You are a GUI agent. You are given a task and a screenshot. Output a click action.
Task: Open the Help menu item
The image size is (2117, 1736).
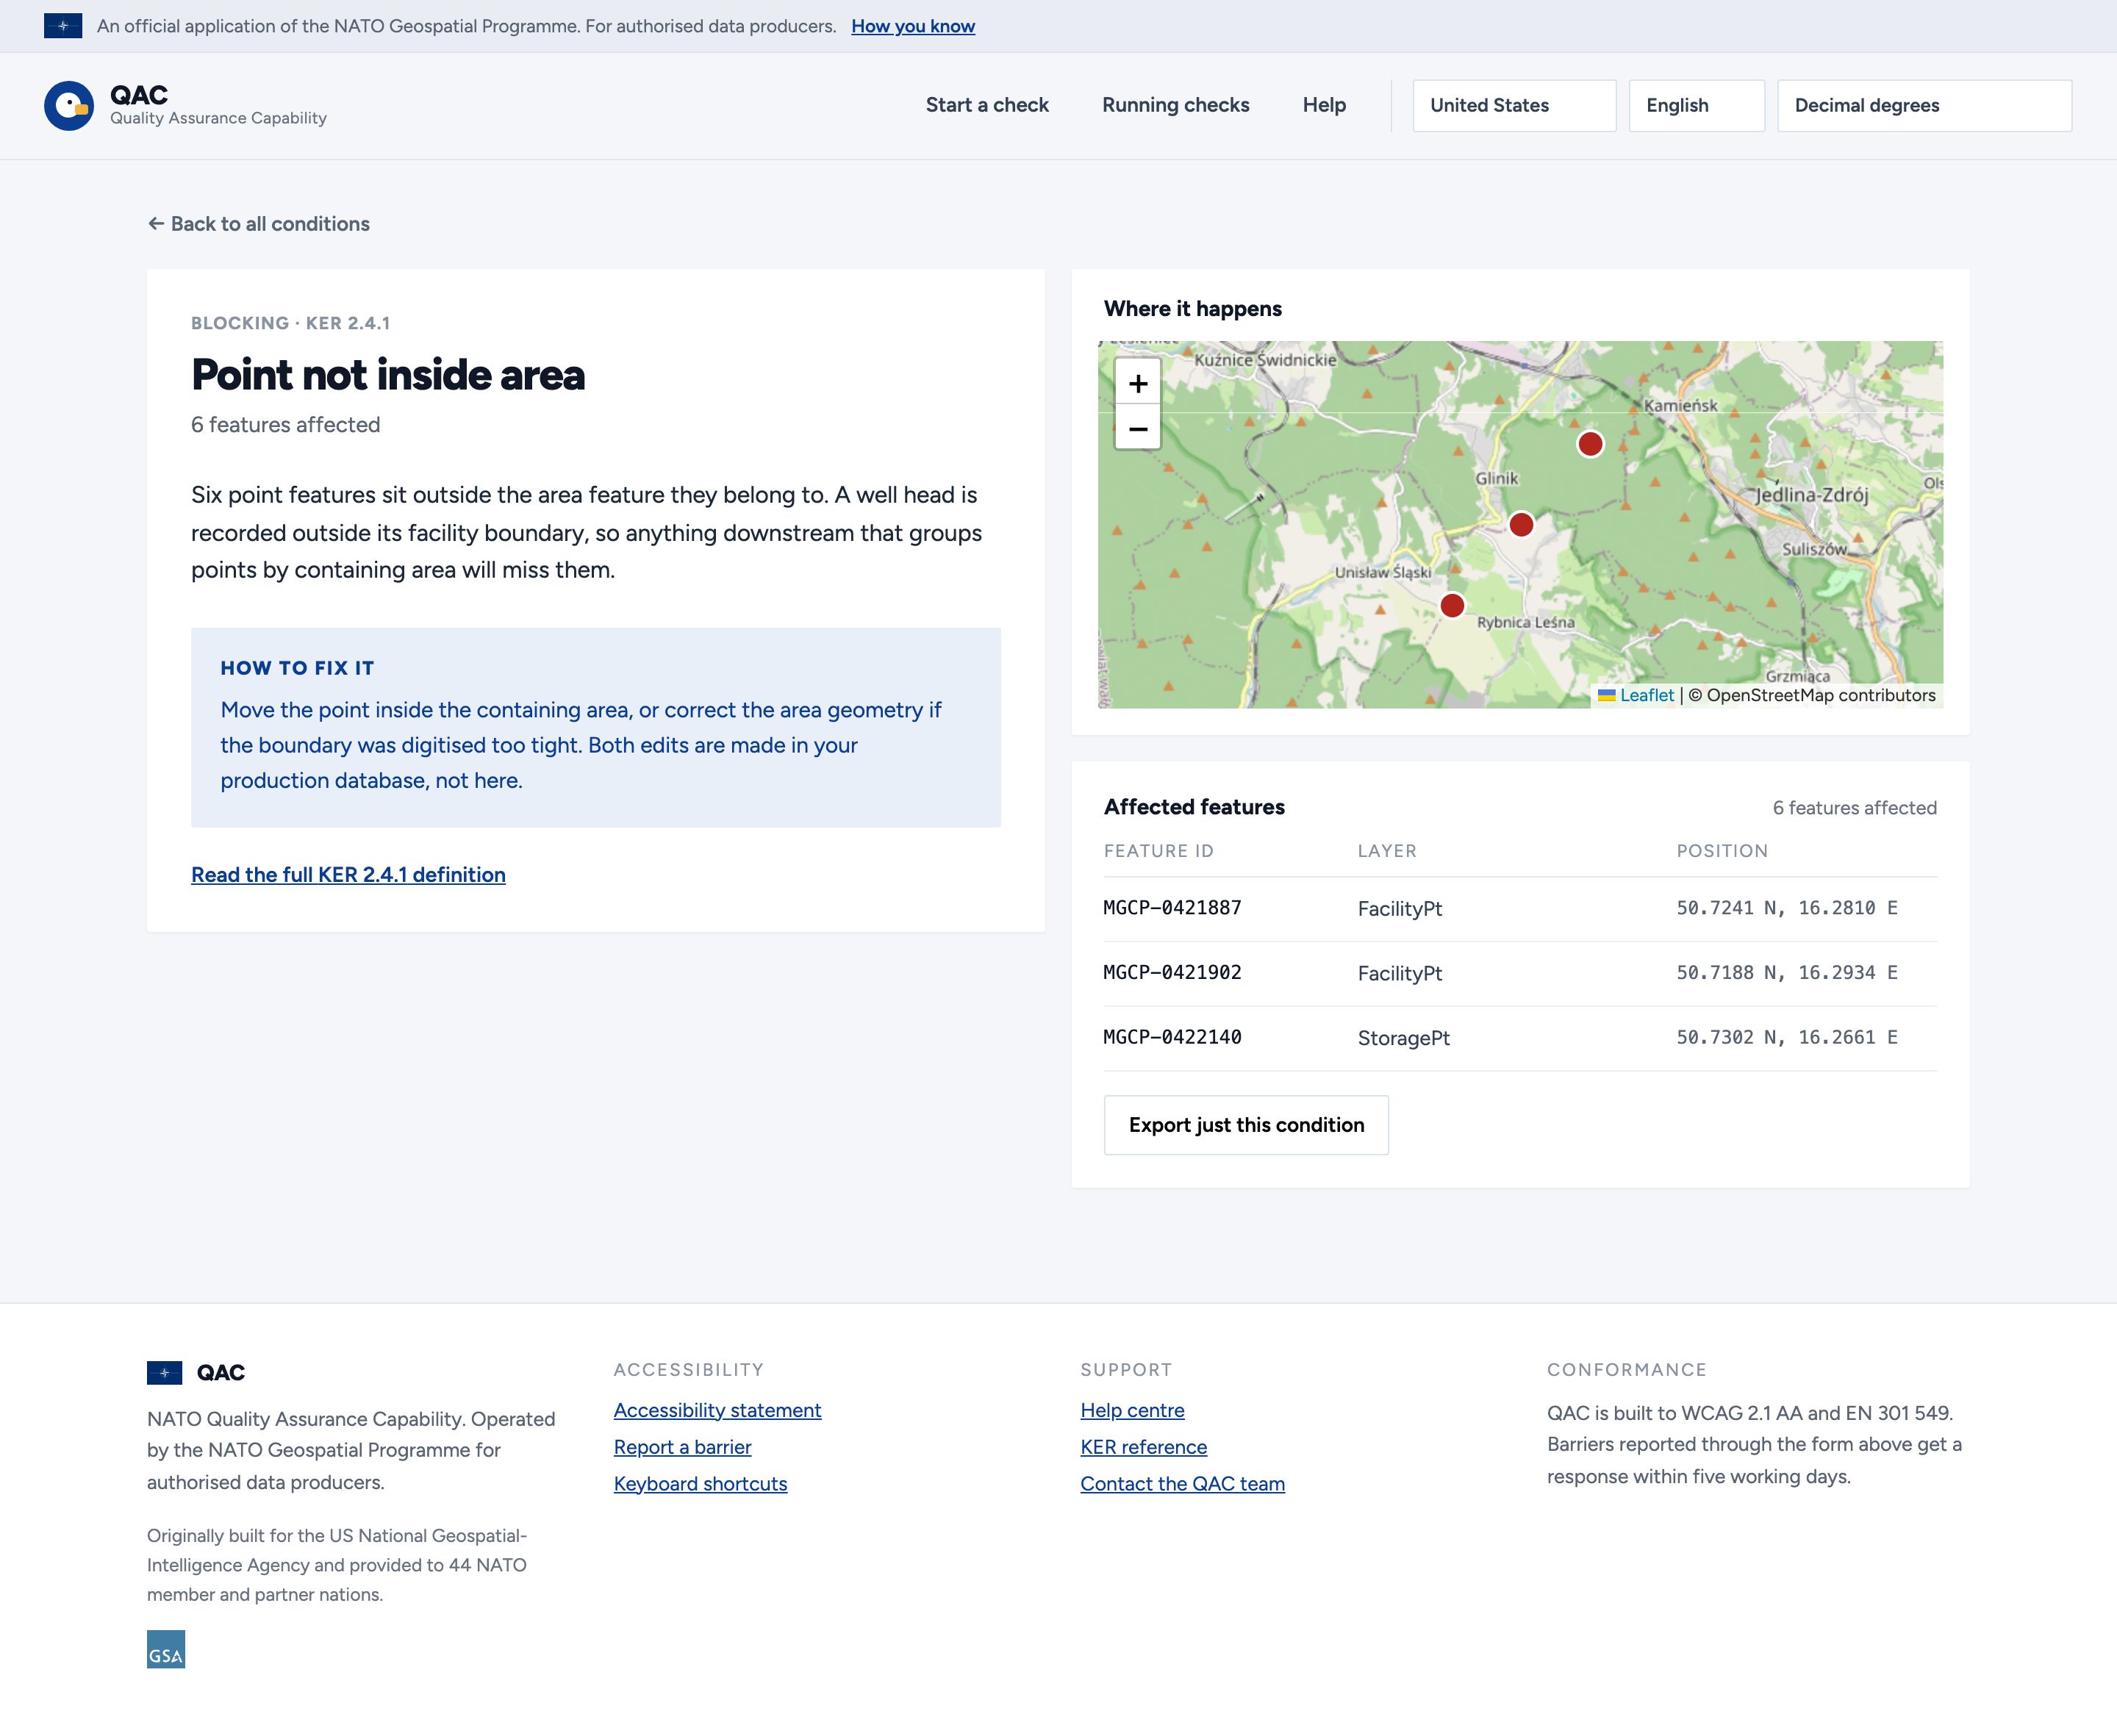[1324, 105]
